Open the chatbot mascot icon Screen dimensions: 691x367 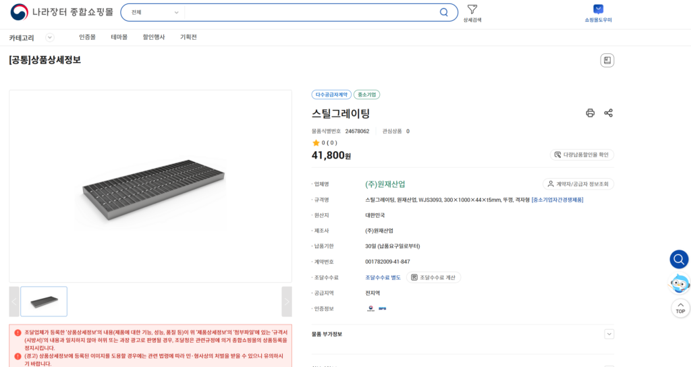pyautogui.click(x=679, y=283)
